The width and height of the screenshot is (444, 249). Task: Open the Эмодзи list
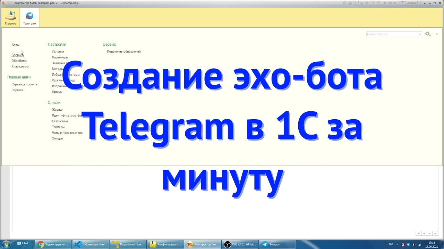click(58, 138)
